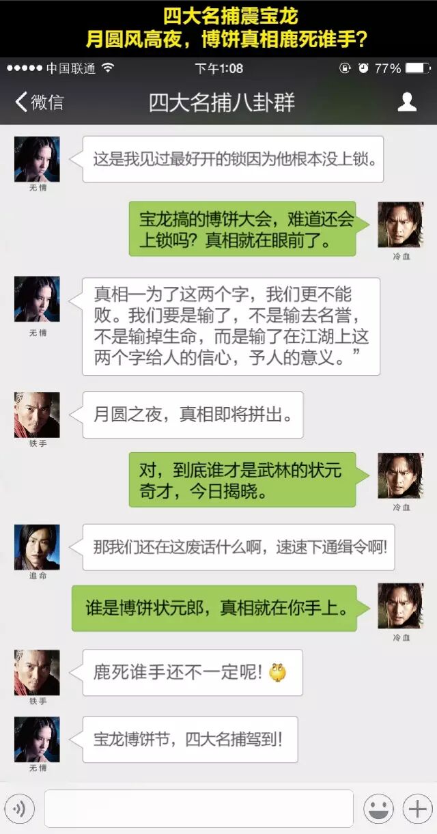
Task: Select the green 到底谁才是武林的状元 bubble
Action: tap(244, 479)
